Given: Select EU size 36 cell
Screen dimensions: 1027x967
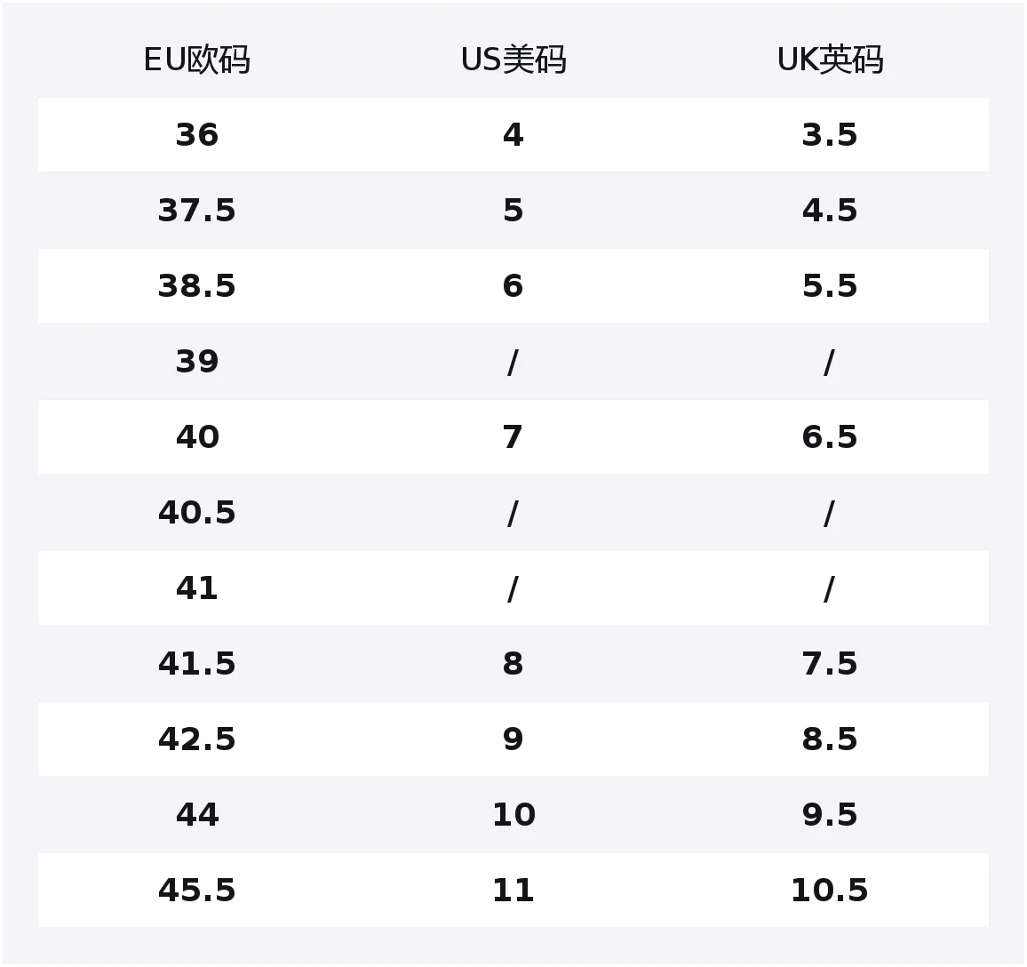Looking at the screenshot, I should [x=196, y=135].
